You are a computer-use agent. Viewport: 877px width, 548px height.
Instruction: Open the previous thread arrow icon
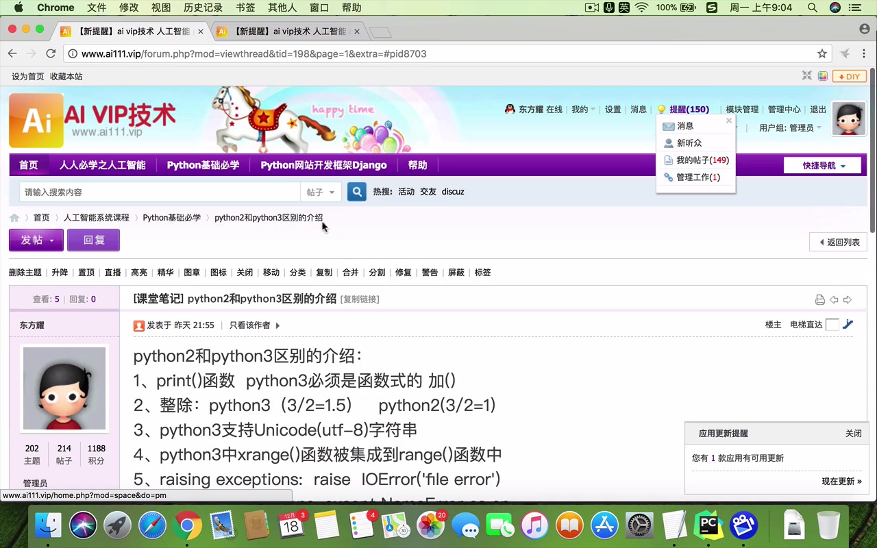click(x=834, y=299)
